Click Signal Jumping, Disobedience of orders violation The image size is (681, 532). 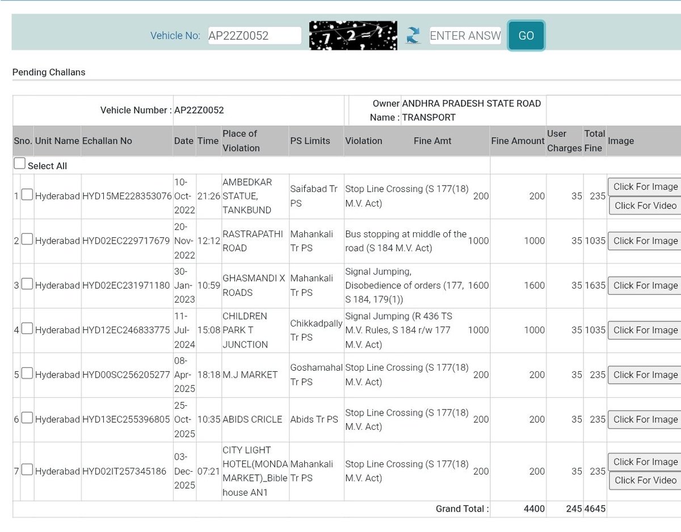coord(405,285)
